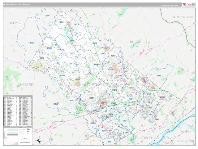This screenshot has width=198, height=149.
Task: Click ZIP code 18041 label
Action: point(61,22)
